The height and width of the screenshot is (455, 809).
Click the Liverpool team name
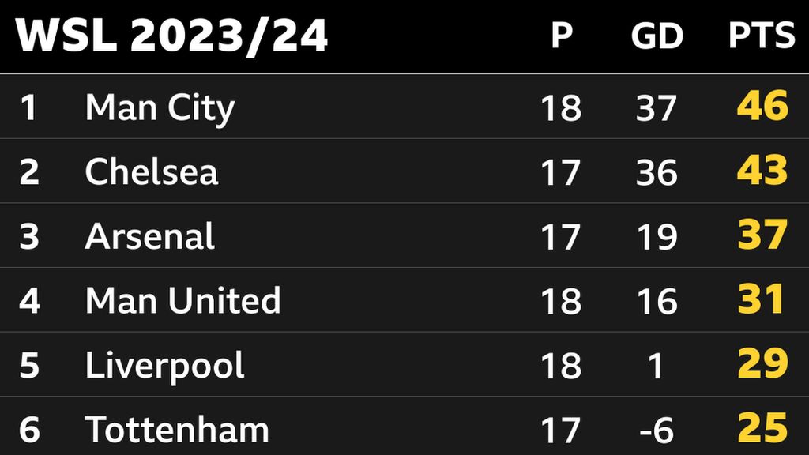pyautogui.click(x=164, y=365)
